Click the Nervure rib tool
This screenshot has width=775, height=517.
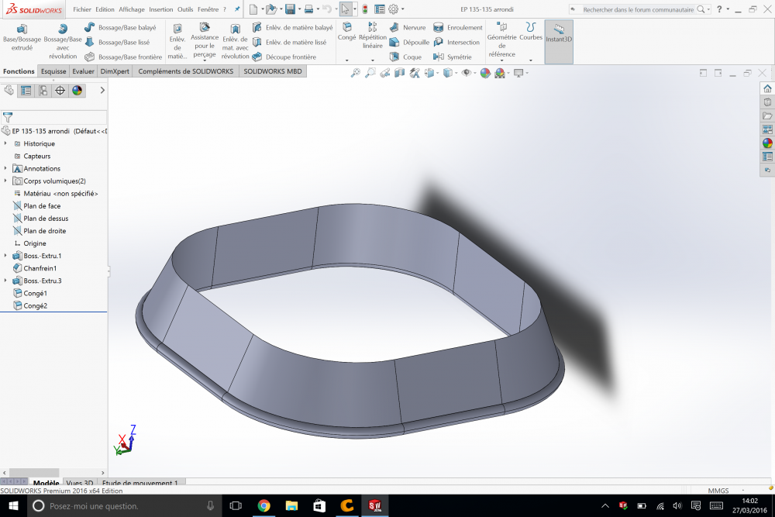[408, 28]
